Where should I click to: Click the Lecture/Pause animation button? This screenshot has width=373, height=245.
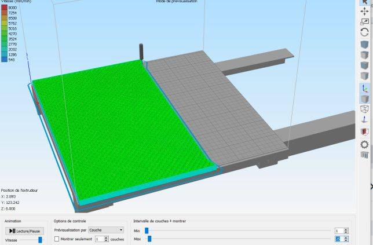pyautogui.click(x=24, y=231)
